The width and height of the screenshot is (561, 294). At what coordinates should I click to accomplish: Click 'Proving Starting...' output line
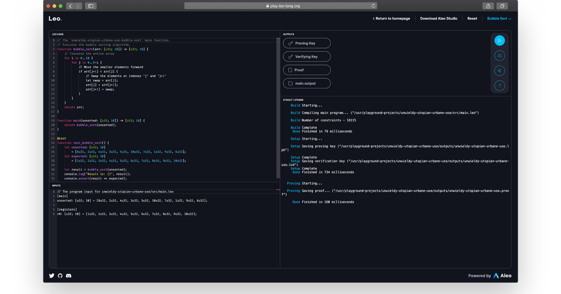click(304, 183)
